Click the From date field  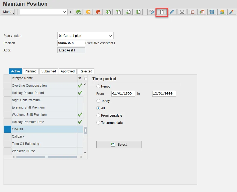pyautogui.click(x=123, y=93)
